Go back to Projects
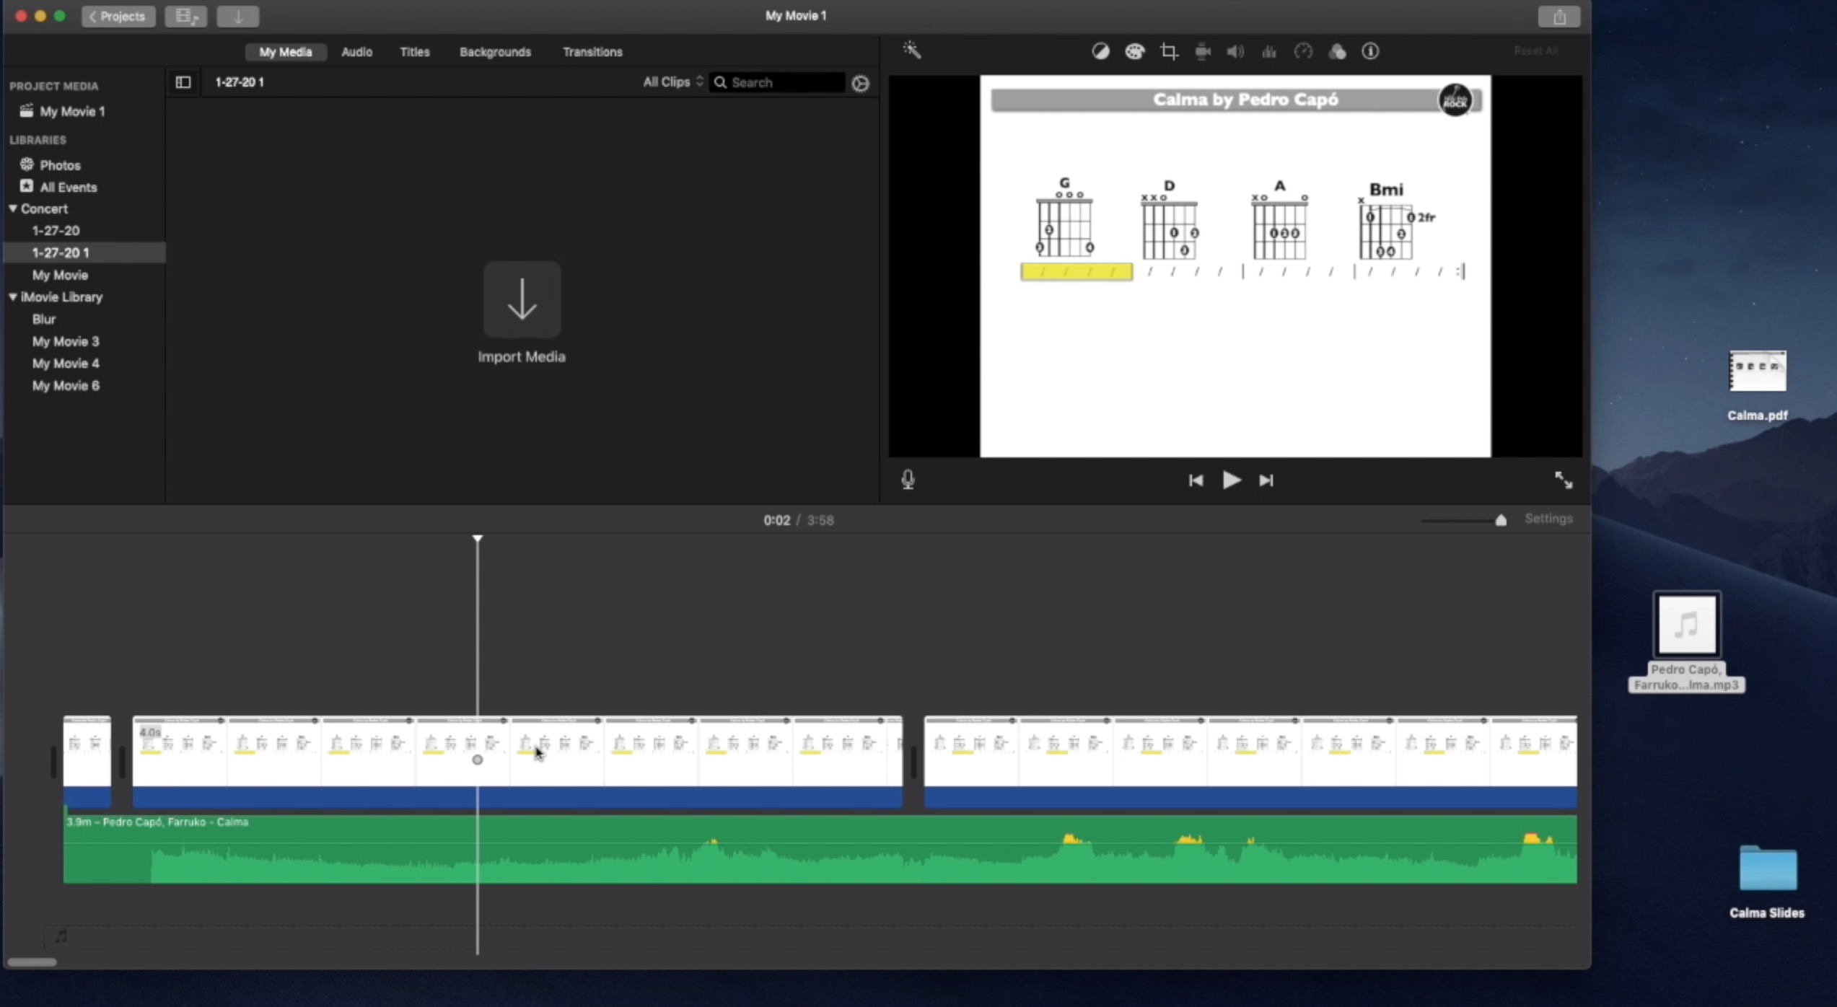The image size is (1837, 1007). (x=118, y=16)
